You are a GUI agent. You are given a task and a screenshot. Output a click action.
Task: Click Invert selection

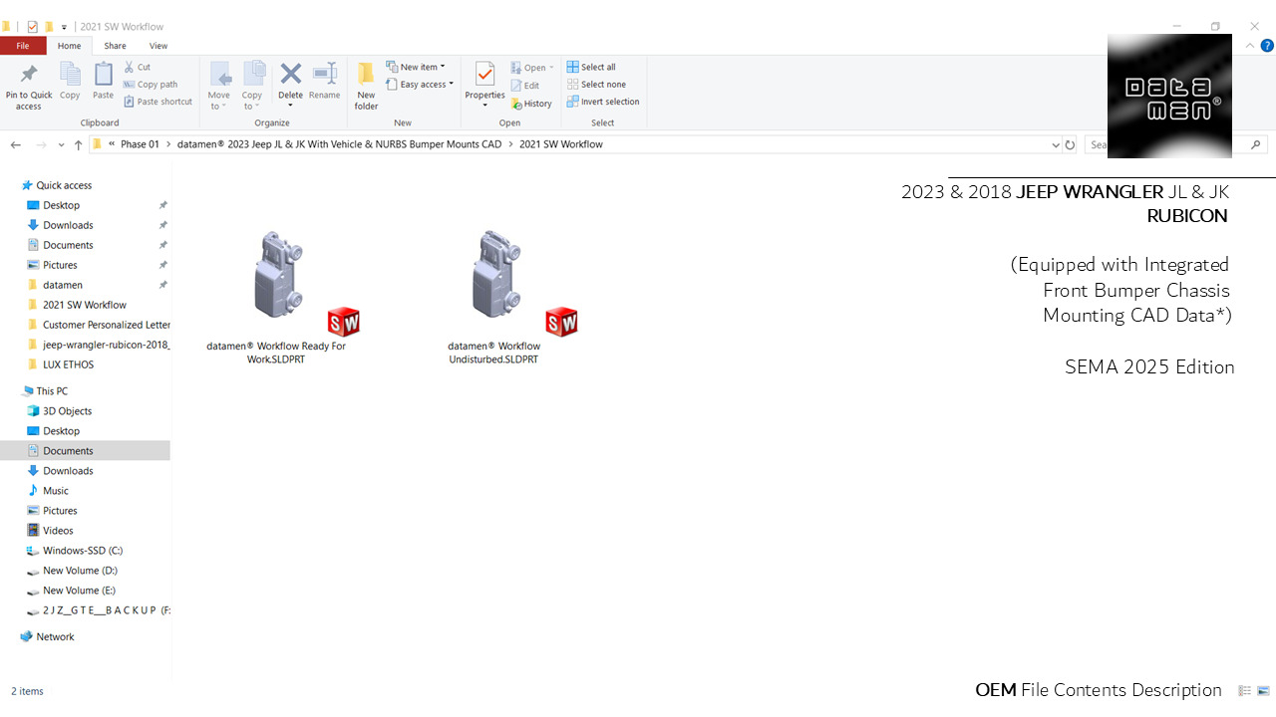pyautogui.click(x=603, y=102)
